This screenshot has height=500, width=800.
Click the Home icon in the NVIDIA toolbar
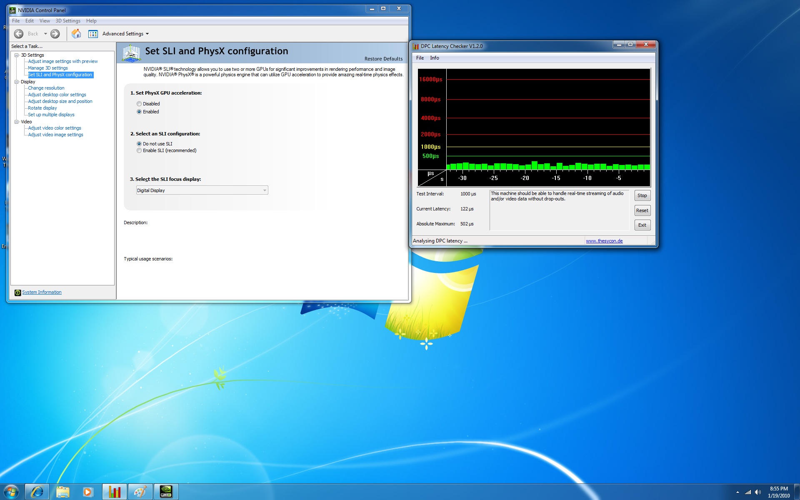[x=76, y=34]
